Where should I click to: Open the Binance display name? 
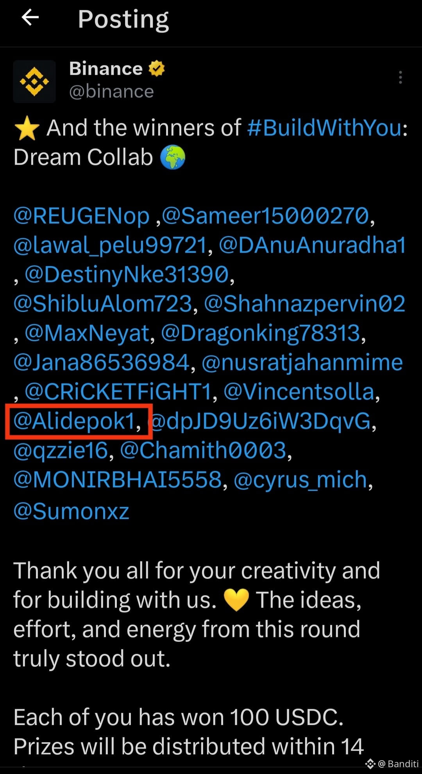[106, 68]
